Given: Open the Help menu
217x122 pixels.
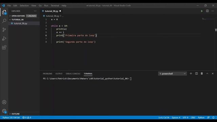Looking at the screenshot, I should 64,5.
